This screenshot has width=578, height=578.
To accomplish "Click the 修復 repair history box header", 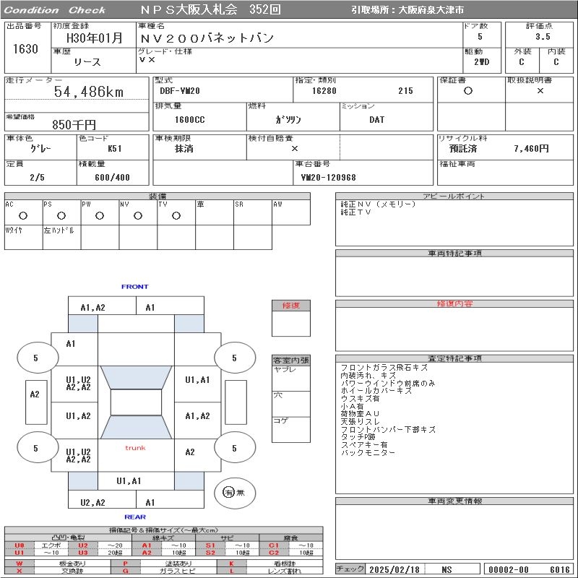I will coord(290,306).
